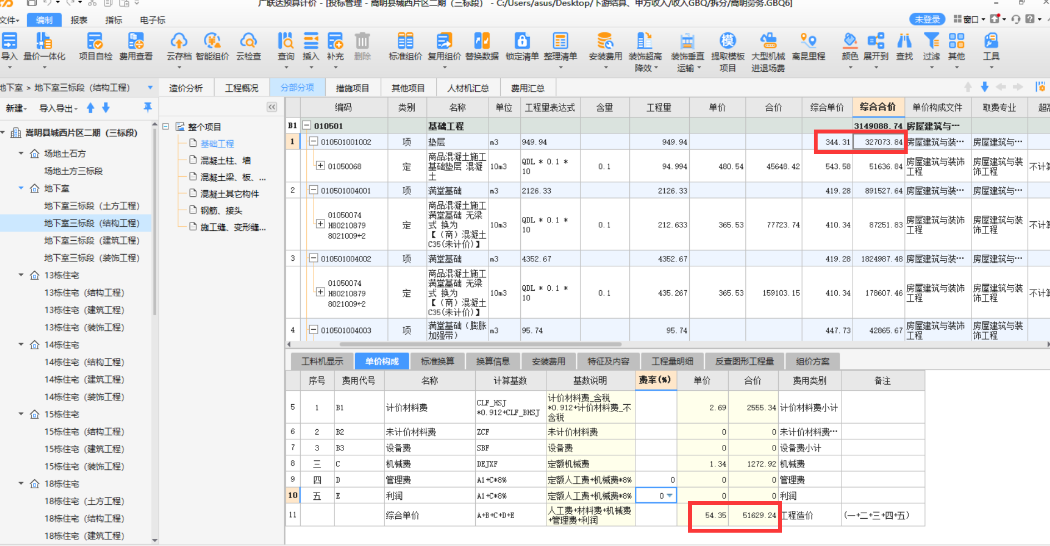Viewport: 1050px width, 546px height.
Task: Click the 查找 binoculars icon
Action: [x=904, y=41]
